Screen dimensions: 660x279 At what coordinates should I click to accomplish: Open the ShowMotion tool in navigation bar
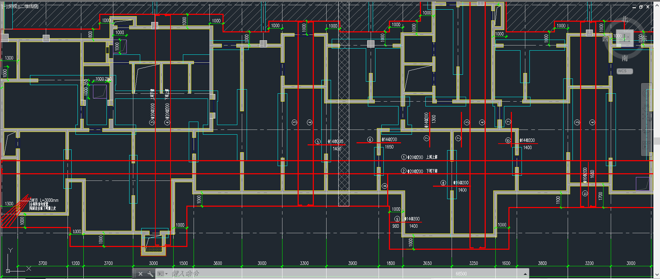[x=647, y=145]
